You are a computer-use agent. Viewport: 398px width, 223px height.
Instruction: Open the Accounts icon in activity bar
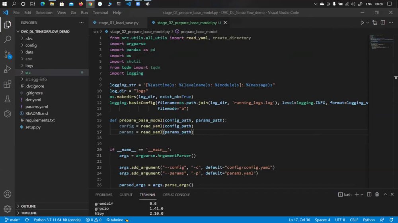pos(7,194)
